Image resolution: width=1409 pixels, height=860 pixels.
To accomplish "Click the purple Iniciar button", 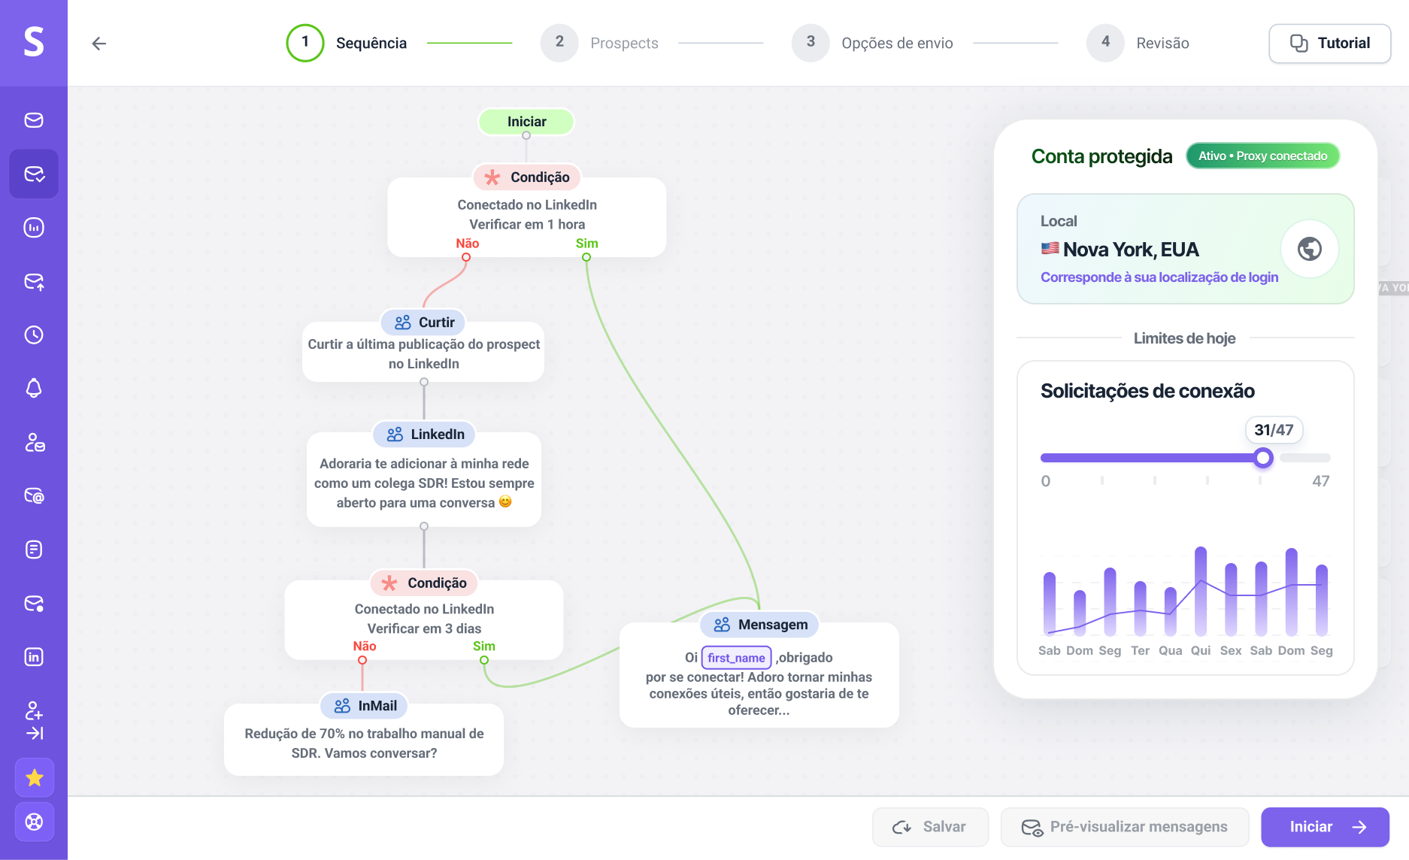I will pos(1325,827).
